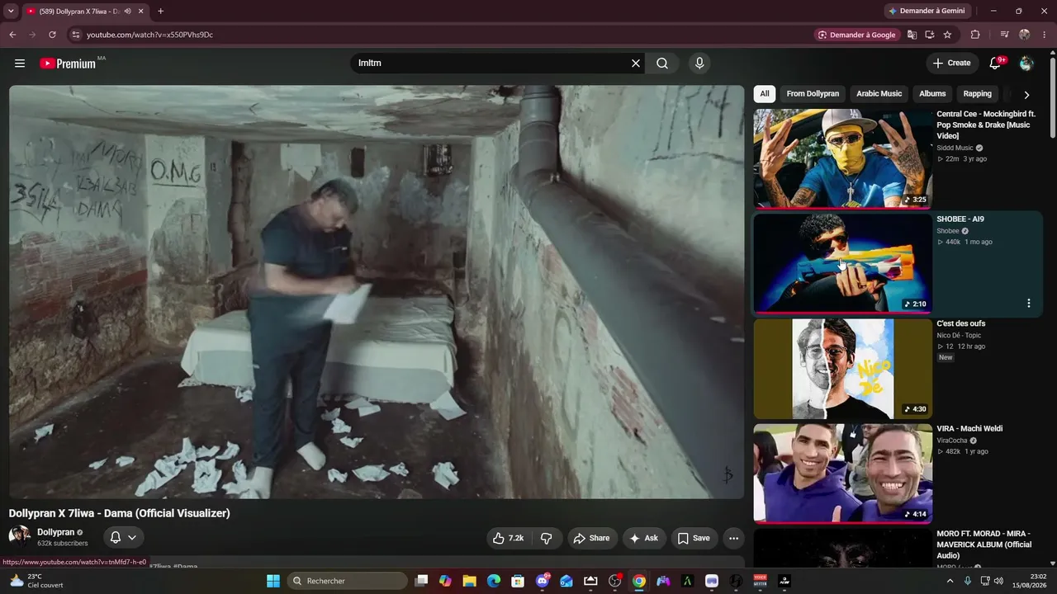Open the Dollypran channel name link
This screenshot has width=1057, height=594.
point(55,532)
